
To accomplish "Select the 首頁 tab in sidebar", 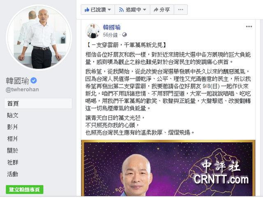I will [x=38, y=103].
